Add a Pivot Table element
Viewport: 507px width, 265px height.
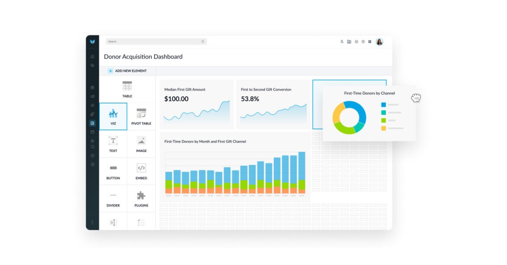point(141,116)
